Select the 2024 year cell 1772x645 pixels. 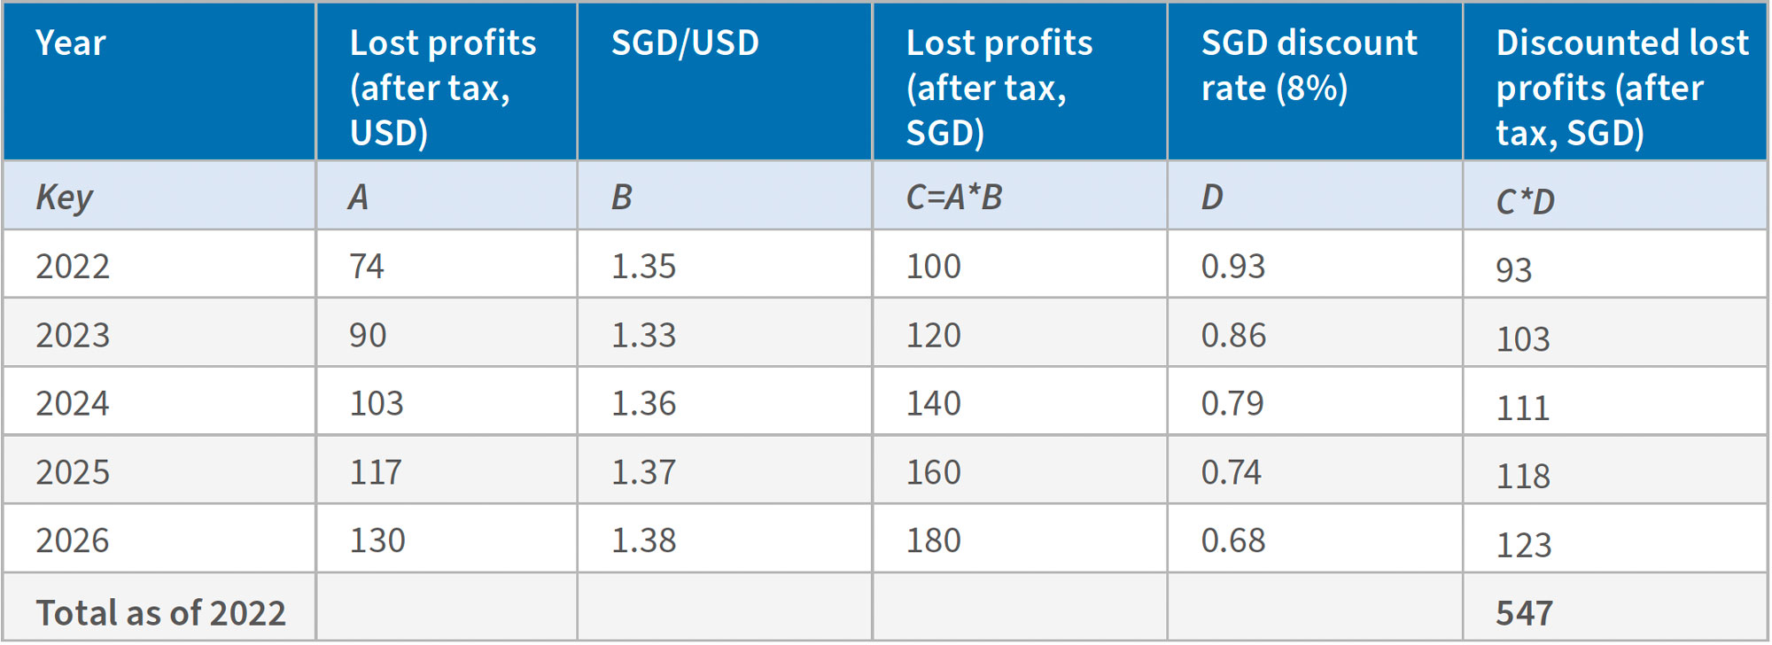73,403
